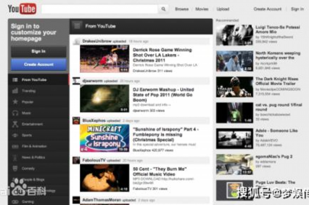
Task: Click BlueXephos's avatar icon
Action: click(x=76, y=121)
